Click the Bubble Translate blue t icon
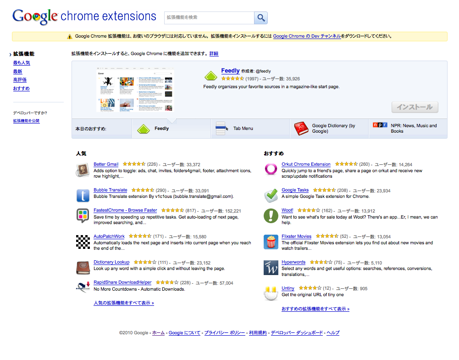The width and height of the screenshot is (459, 360). click(83, 196)
